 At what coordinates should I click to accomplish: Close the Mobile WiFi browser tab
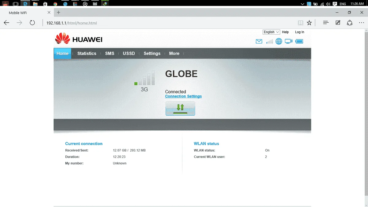pos(49,13)
